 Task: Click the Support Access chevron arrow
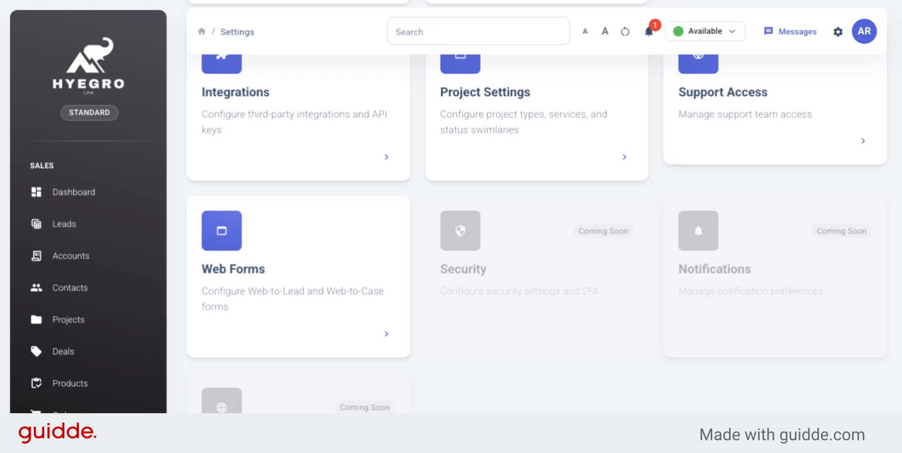[863, 141]
